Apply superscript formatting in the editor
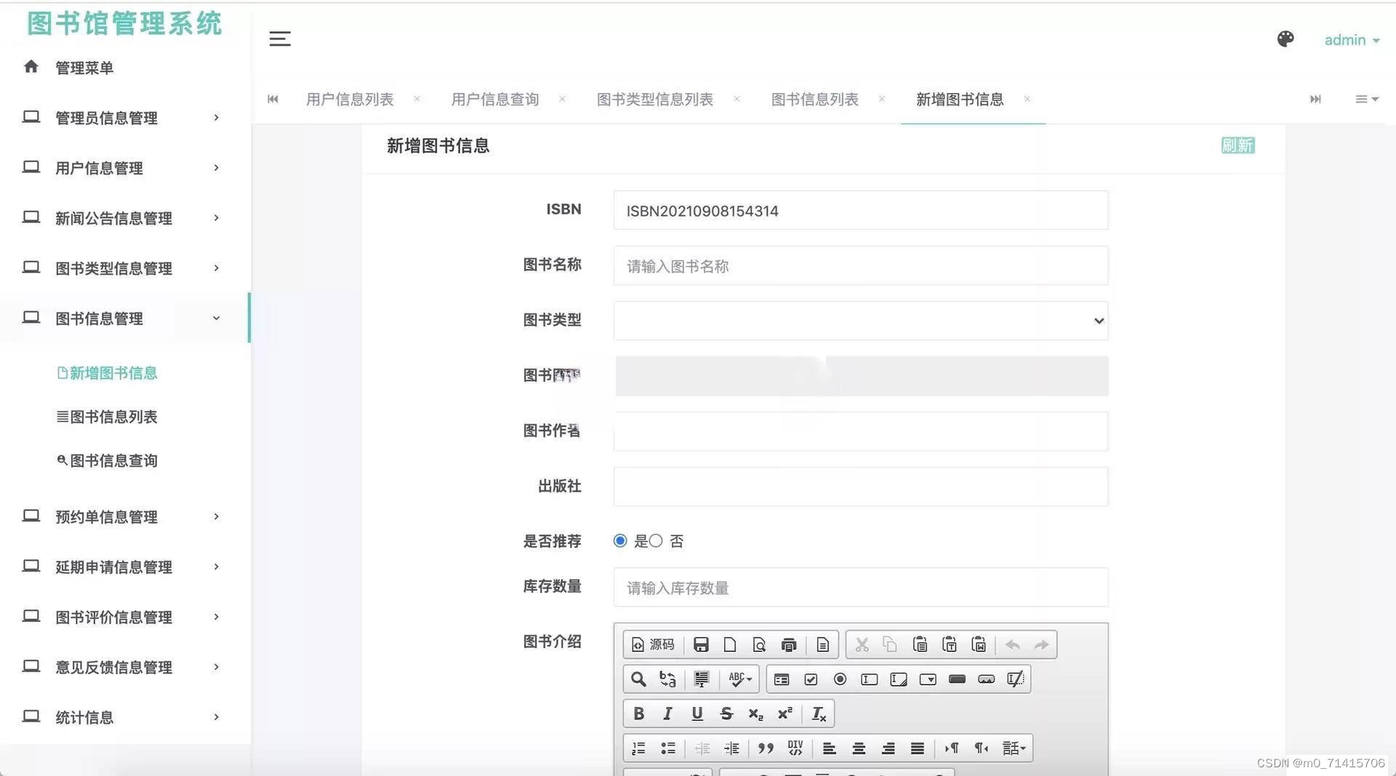The height and width of the screenshot is (776, 1396). tap(784, 713)
